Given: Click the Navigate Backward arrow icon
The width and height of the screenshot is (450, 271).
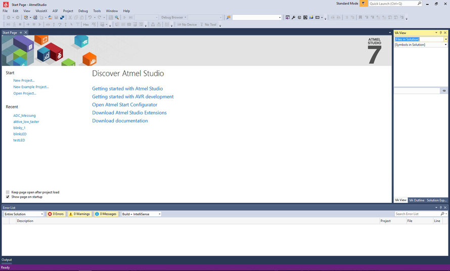Looking at the screenshot, I should coord(9,18).
